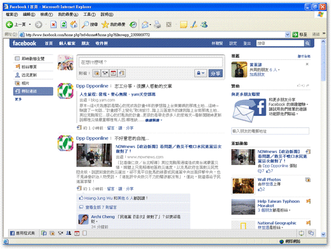Image resolution: width=331 pixels, height=249 pixels.
Task: Open the National Geographic page link
Action: (277, 223)
